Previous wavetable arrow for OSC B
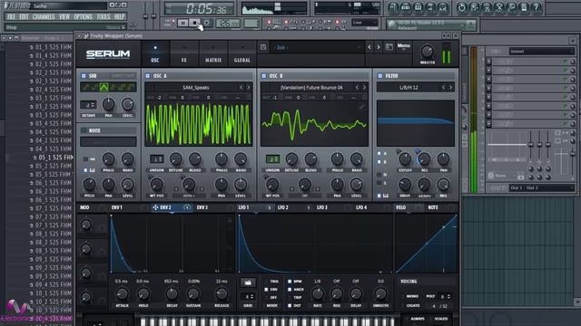Image resolution: width=581 pixels, height=326 pixels. 357,88
